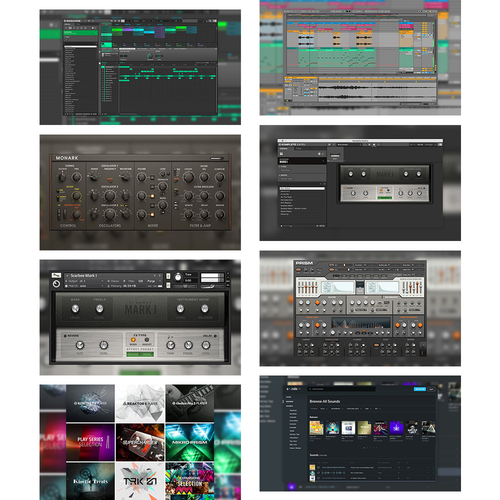Click Start Free Trial button
The height and width of the screenshot is (500, 500).
point(419,389)
